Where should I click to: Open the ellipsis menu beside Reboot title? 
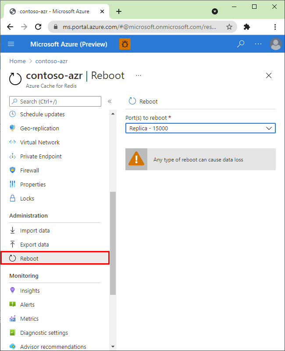pos(139,75)
